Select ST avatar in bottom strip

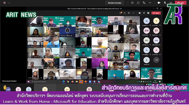(89, 89)
